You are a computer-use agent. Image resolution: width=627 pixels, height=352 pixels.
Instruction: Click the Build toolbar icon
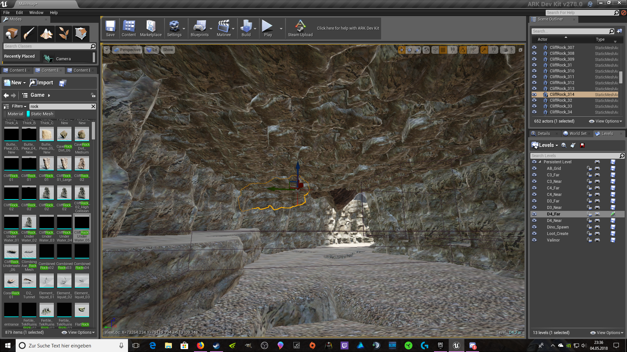pyautogui.click(x=246, y=29)
